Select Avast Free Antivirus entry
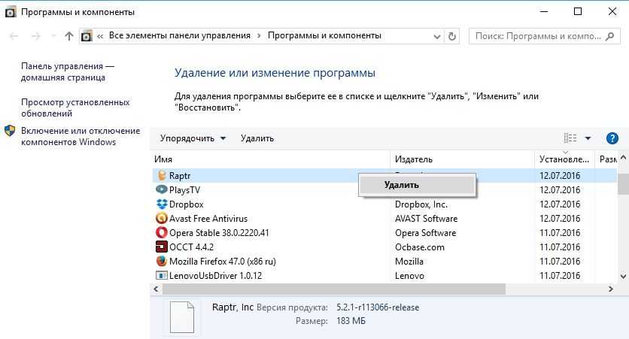 (x=208, y=219)
